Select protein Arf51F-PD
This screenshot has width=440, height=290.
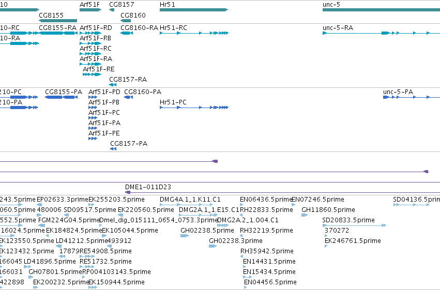point(93,97)
